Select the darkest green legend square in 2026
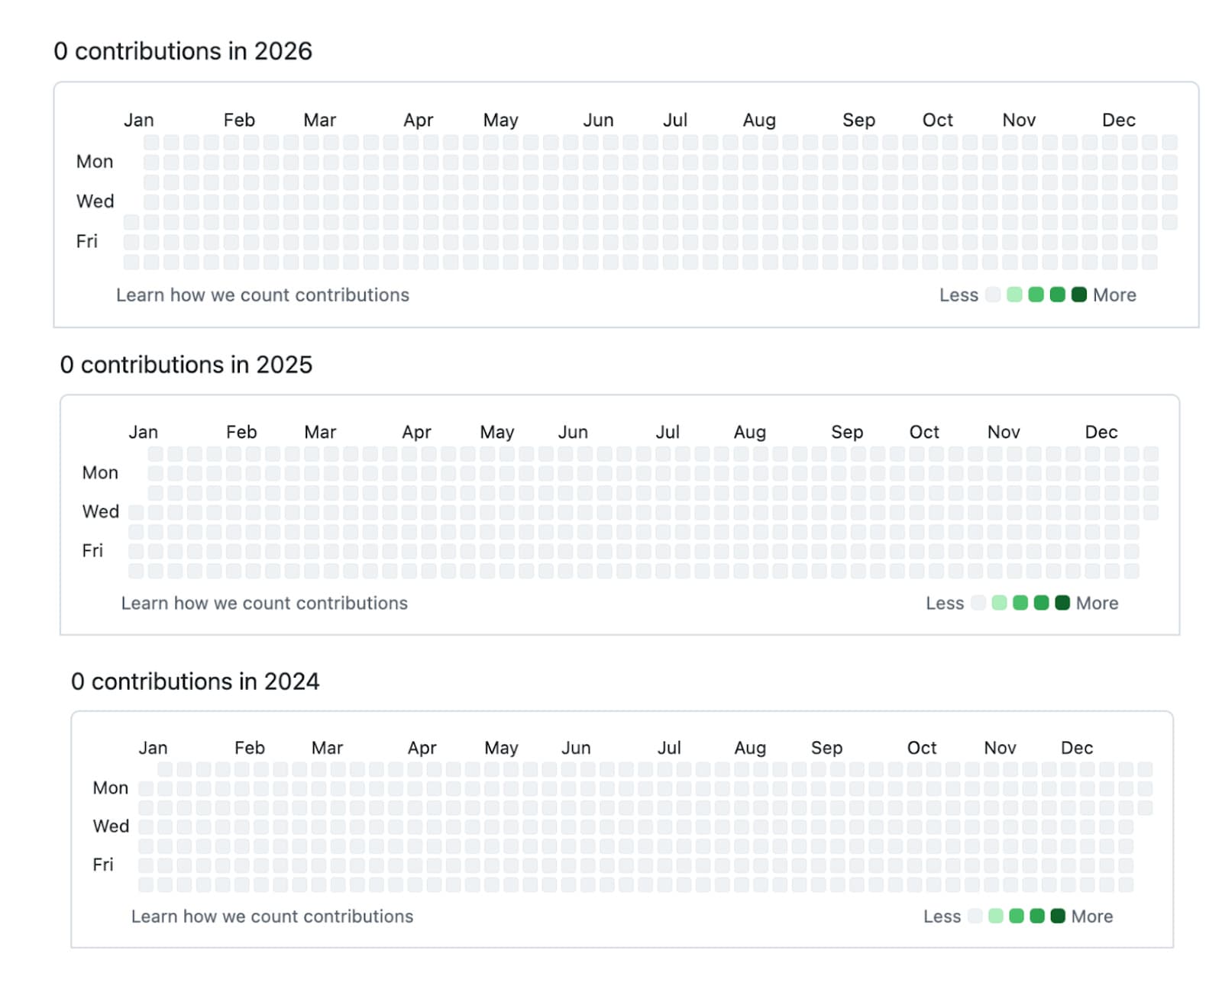The image size is (1222, 992). pos(1079,295)
